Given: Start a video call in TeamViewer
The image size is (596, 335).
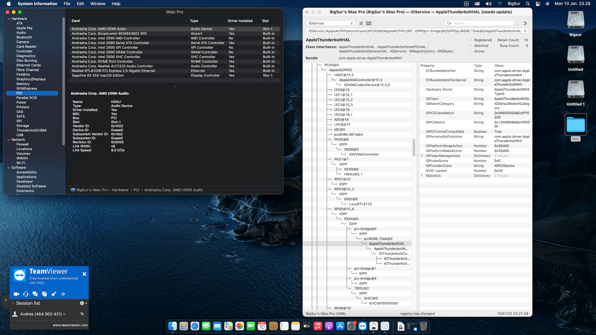Looking at the screenshot, I should [x=16, y=294].
